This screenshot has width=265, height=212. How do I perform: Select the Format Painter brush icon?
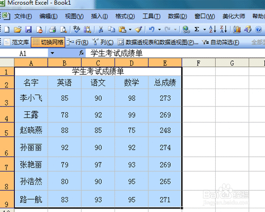[138, 29]
